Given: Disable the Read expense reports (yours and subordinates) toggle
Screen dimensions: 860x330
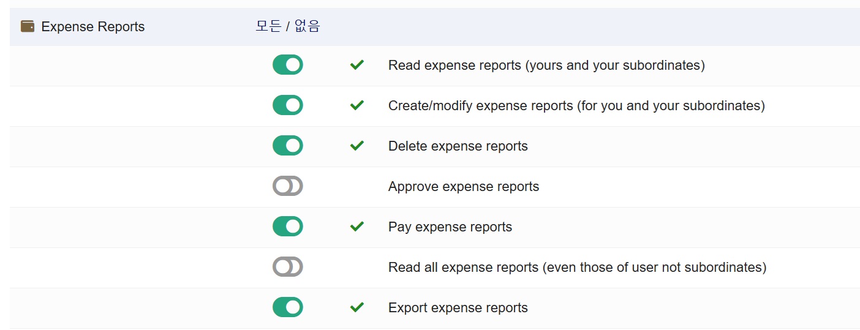Looking at the screenshot, I should tap(287, 65).
